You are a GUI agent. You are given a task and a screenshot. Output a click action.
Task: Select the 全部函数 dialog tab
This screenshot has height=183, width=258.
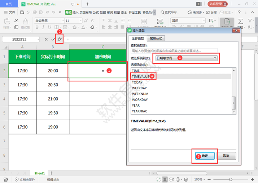pyautogui.click(x=138, y=39)
